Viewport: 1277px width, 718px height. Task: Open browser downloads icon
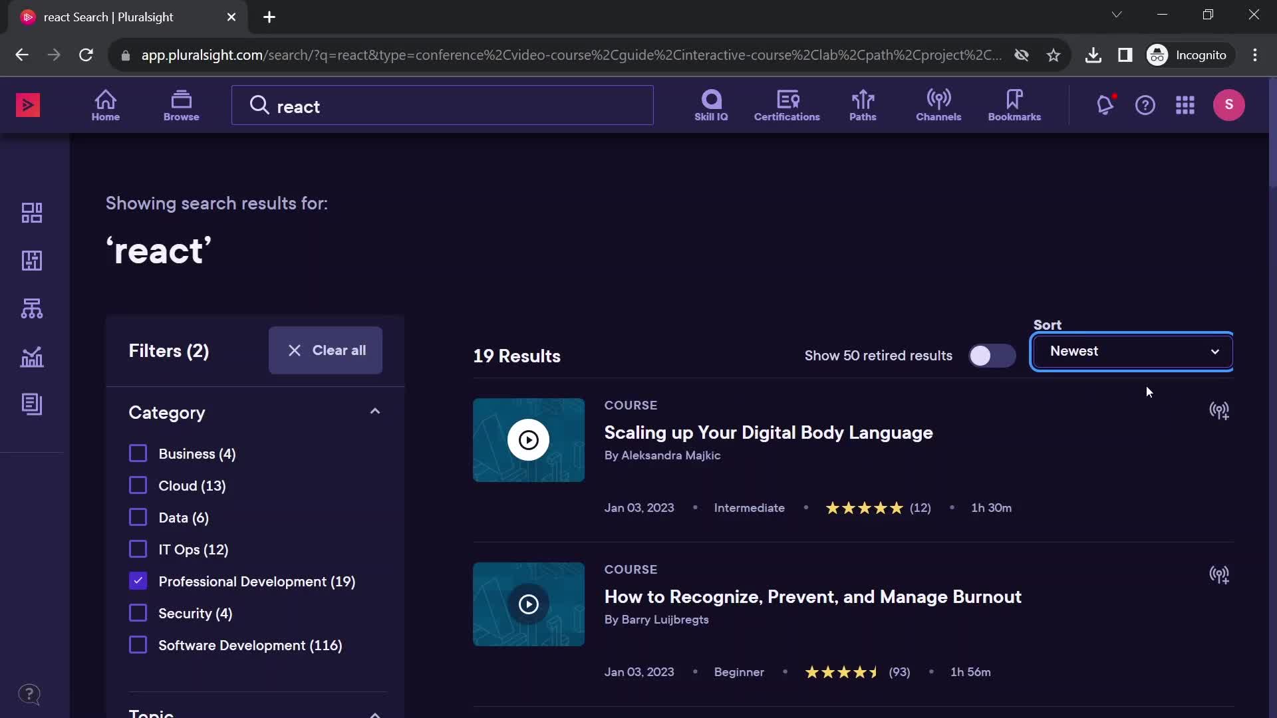coord(1093,55)
